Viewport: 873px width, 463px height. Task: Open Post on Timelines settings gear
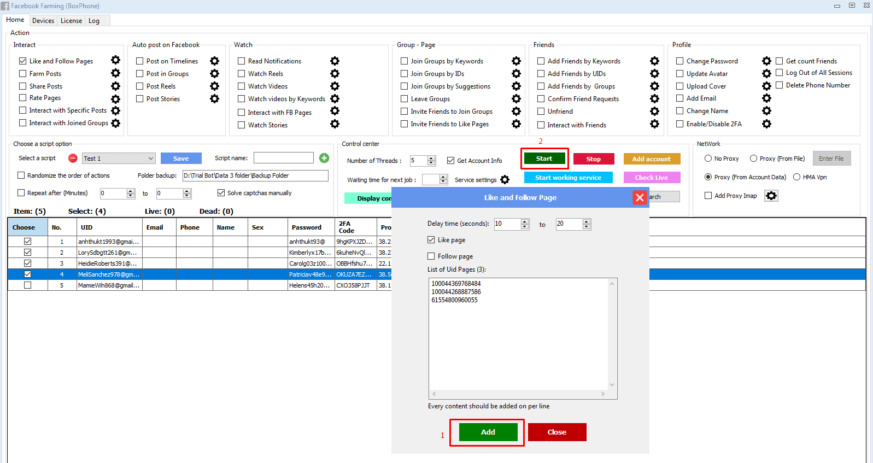pos(214,61)
